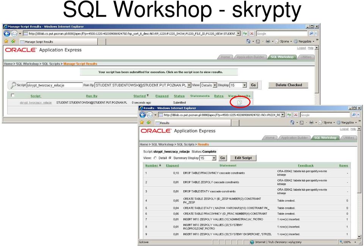Expand address bar dropdown in Results window

pos(282,115)
